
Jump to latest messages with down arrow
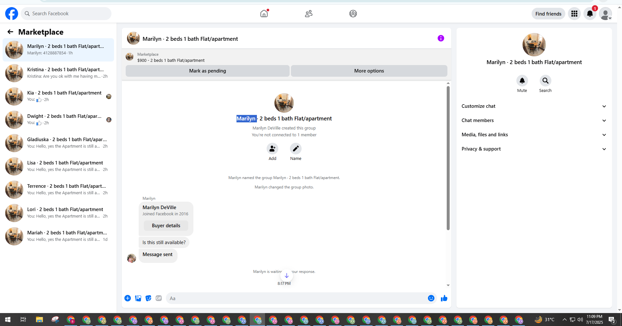click(x=287, y=275)
